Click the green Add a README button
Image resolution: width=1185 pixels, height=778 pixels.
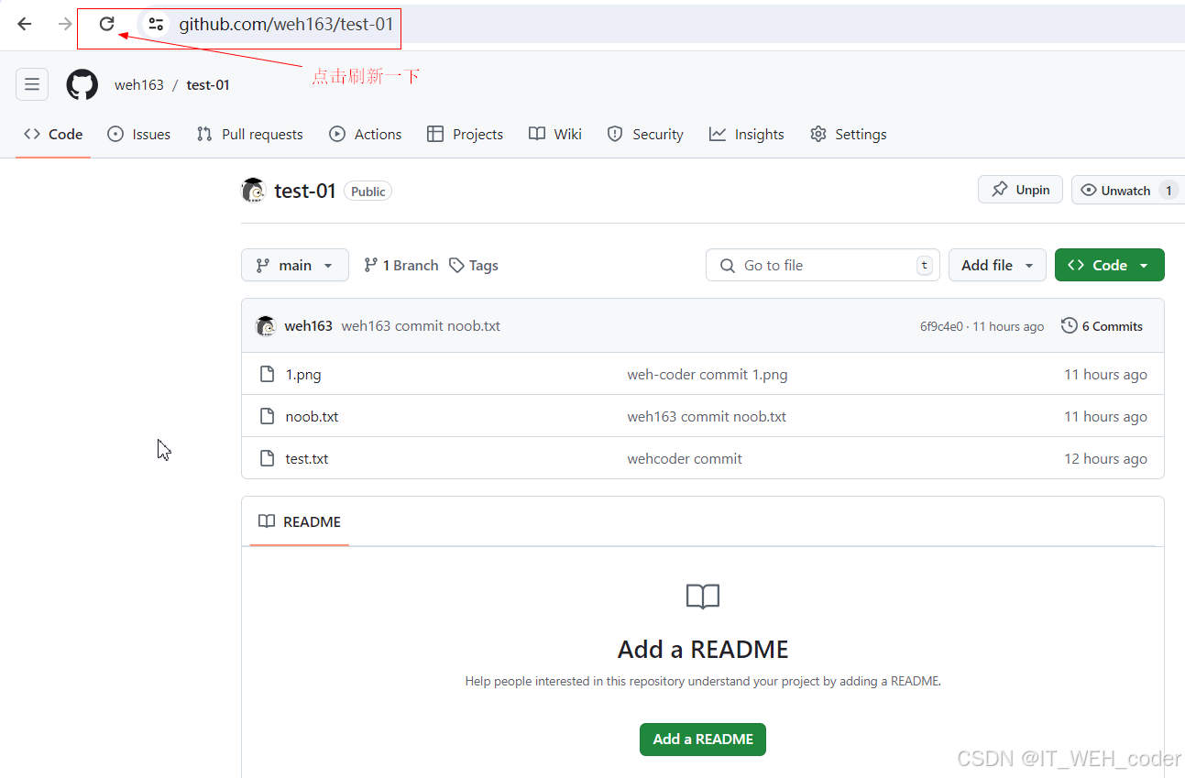(x=703, y=739)
